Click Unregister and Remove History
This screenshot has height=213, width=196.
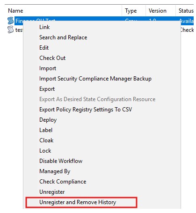[78, 202]
